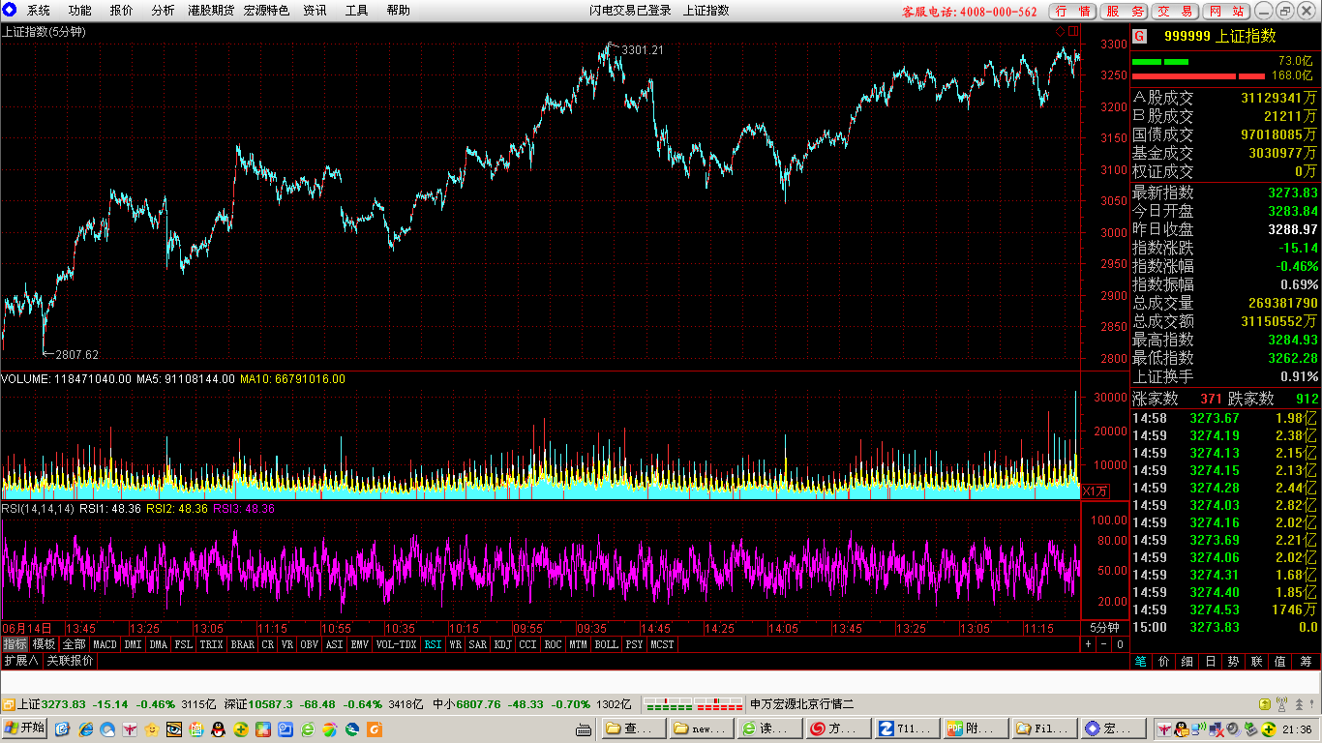Viewport: 1322px width, 743px height.
Task: Open the 港股期货 menu
Action: pos(211,11)
